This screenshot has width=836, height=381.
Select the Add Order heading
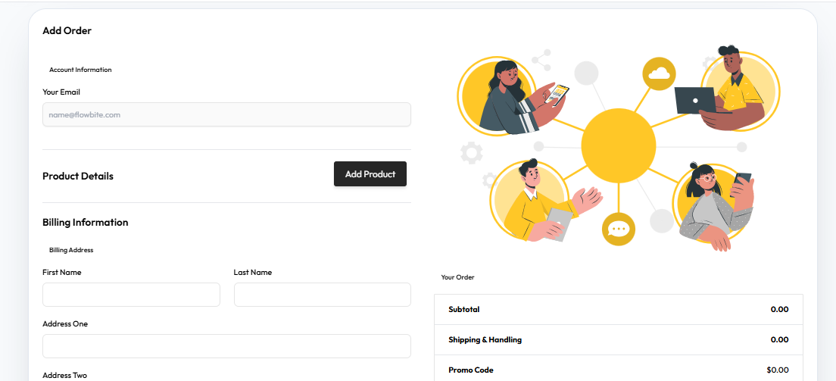(x=67, y=30)
